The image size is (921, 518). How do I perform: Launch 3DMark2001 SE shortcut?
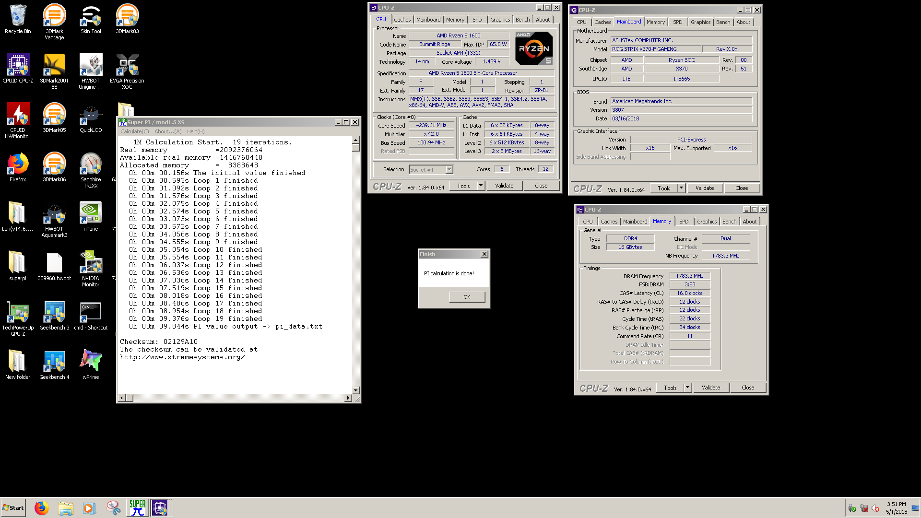54,71
